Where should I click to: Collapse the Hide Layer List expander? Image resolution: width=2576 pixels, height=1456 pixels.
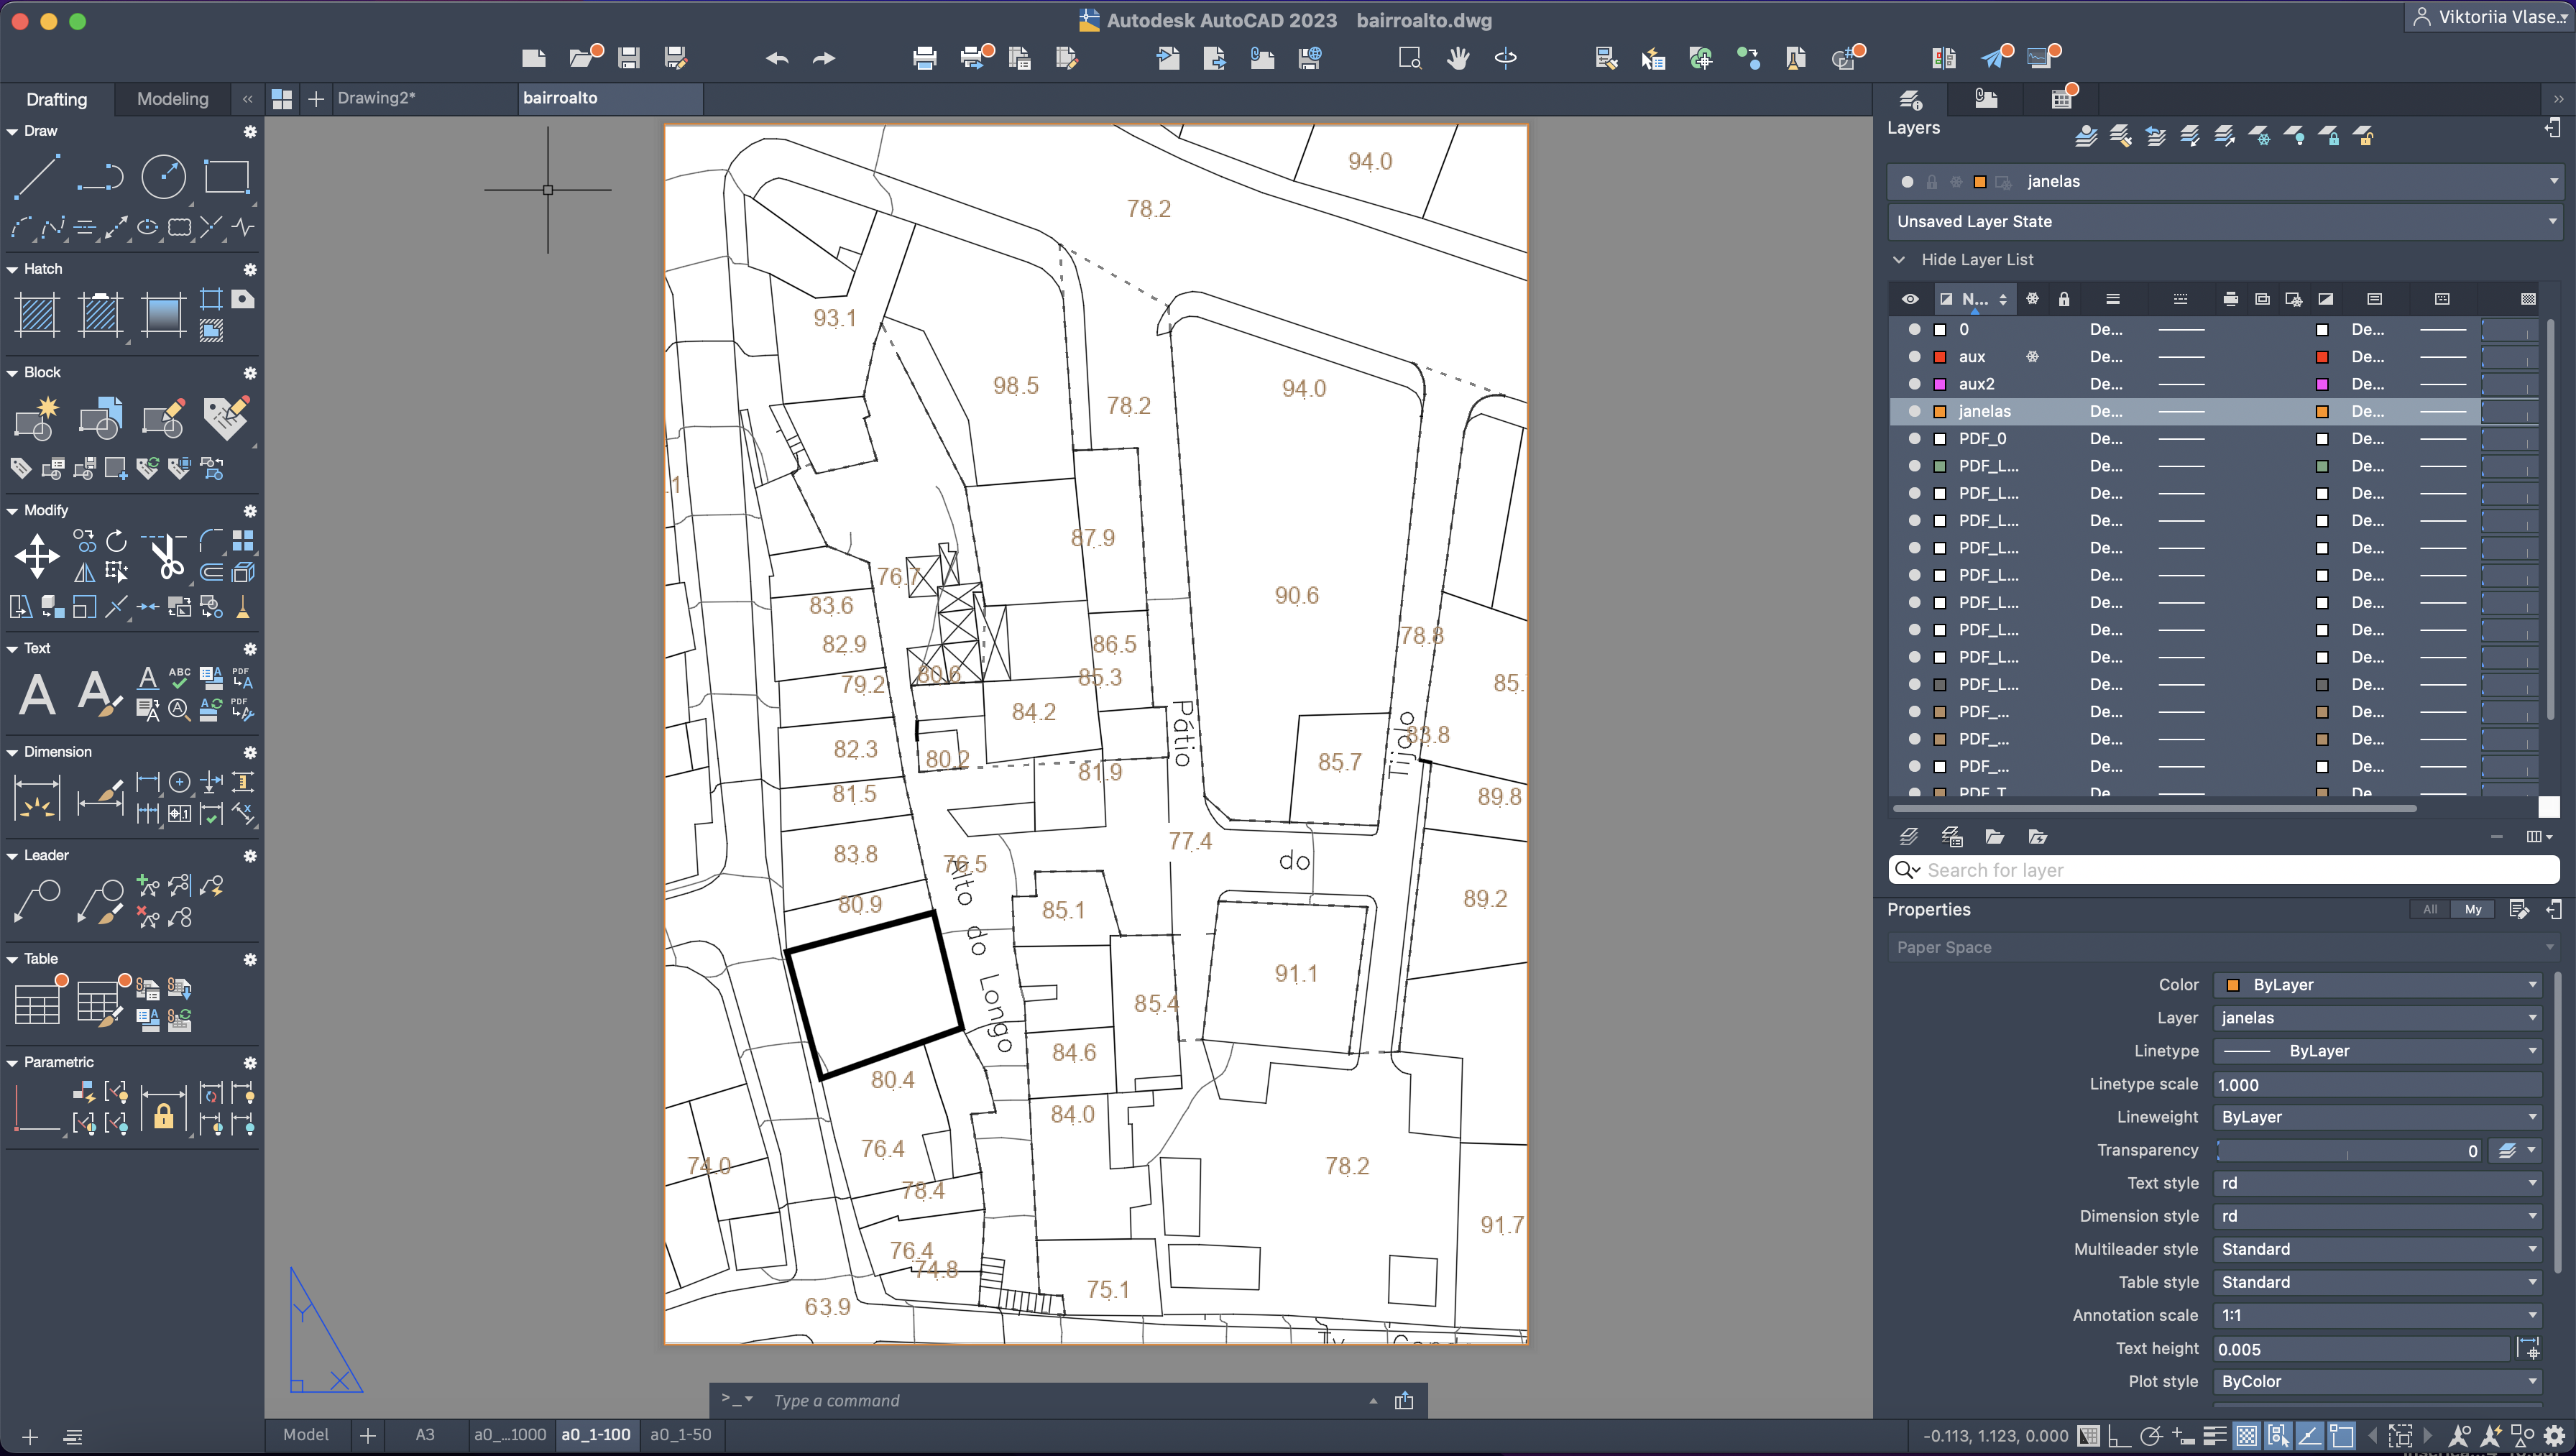(1899, 260)
